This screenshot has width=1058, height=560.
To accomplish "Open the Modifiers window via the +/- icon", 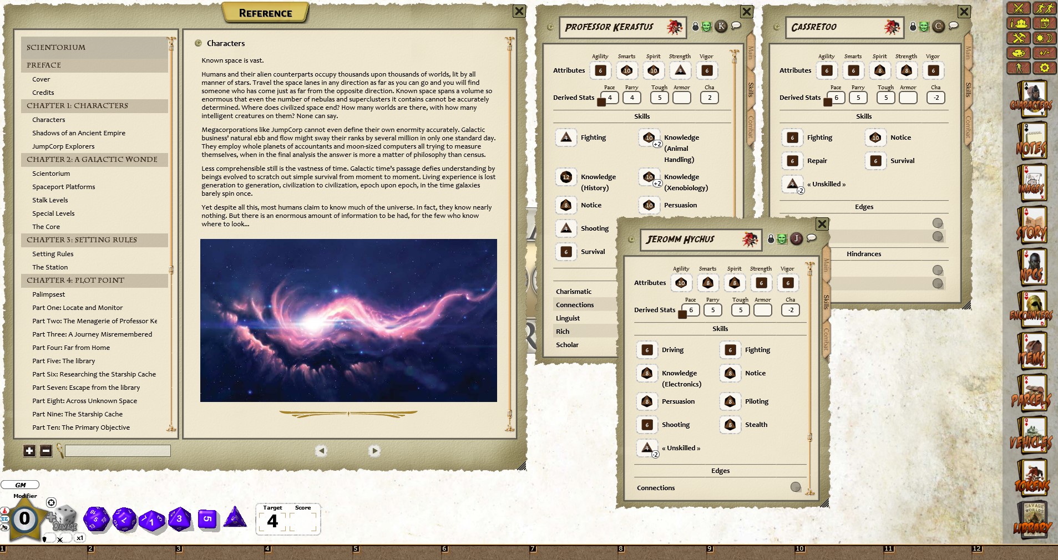I will pos(1045,53).
